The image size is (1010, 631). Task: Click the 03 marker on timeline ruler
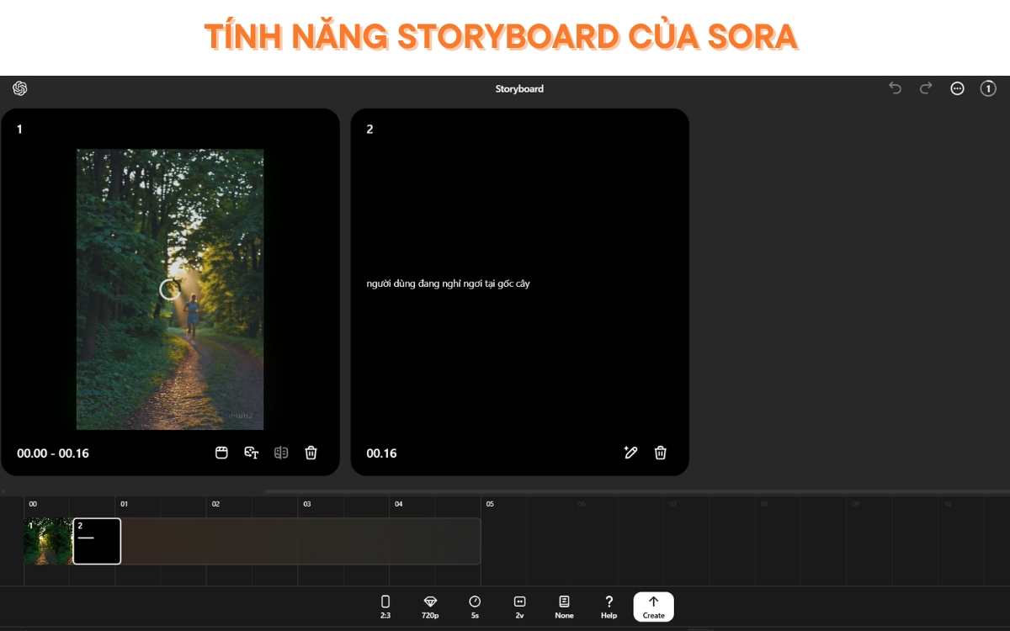pyautogui.click(x=307, y=504)
